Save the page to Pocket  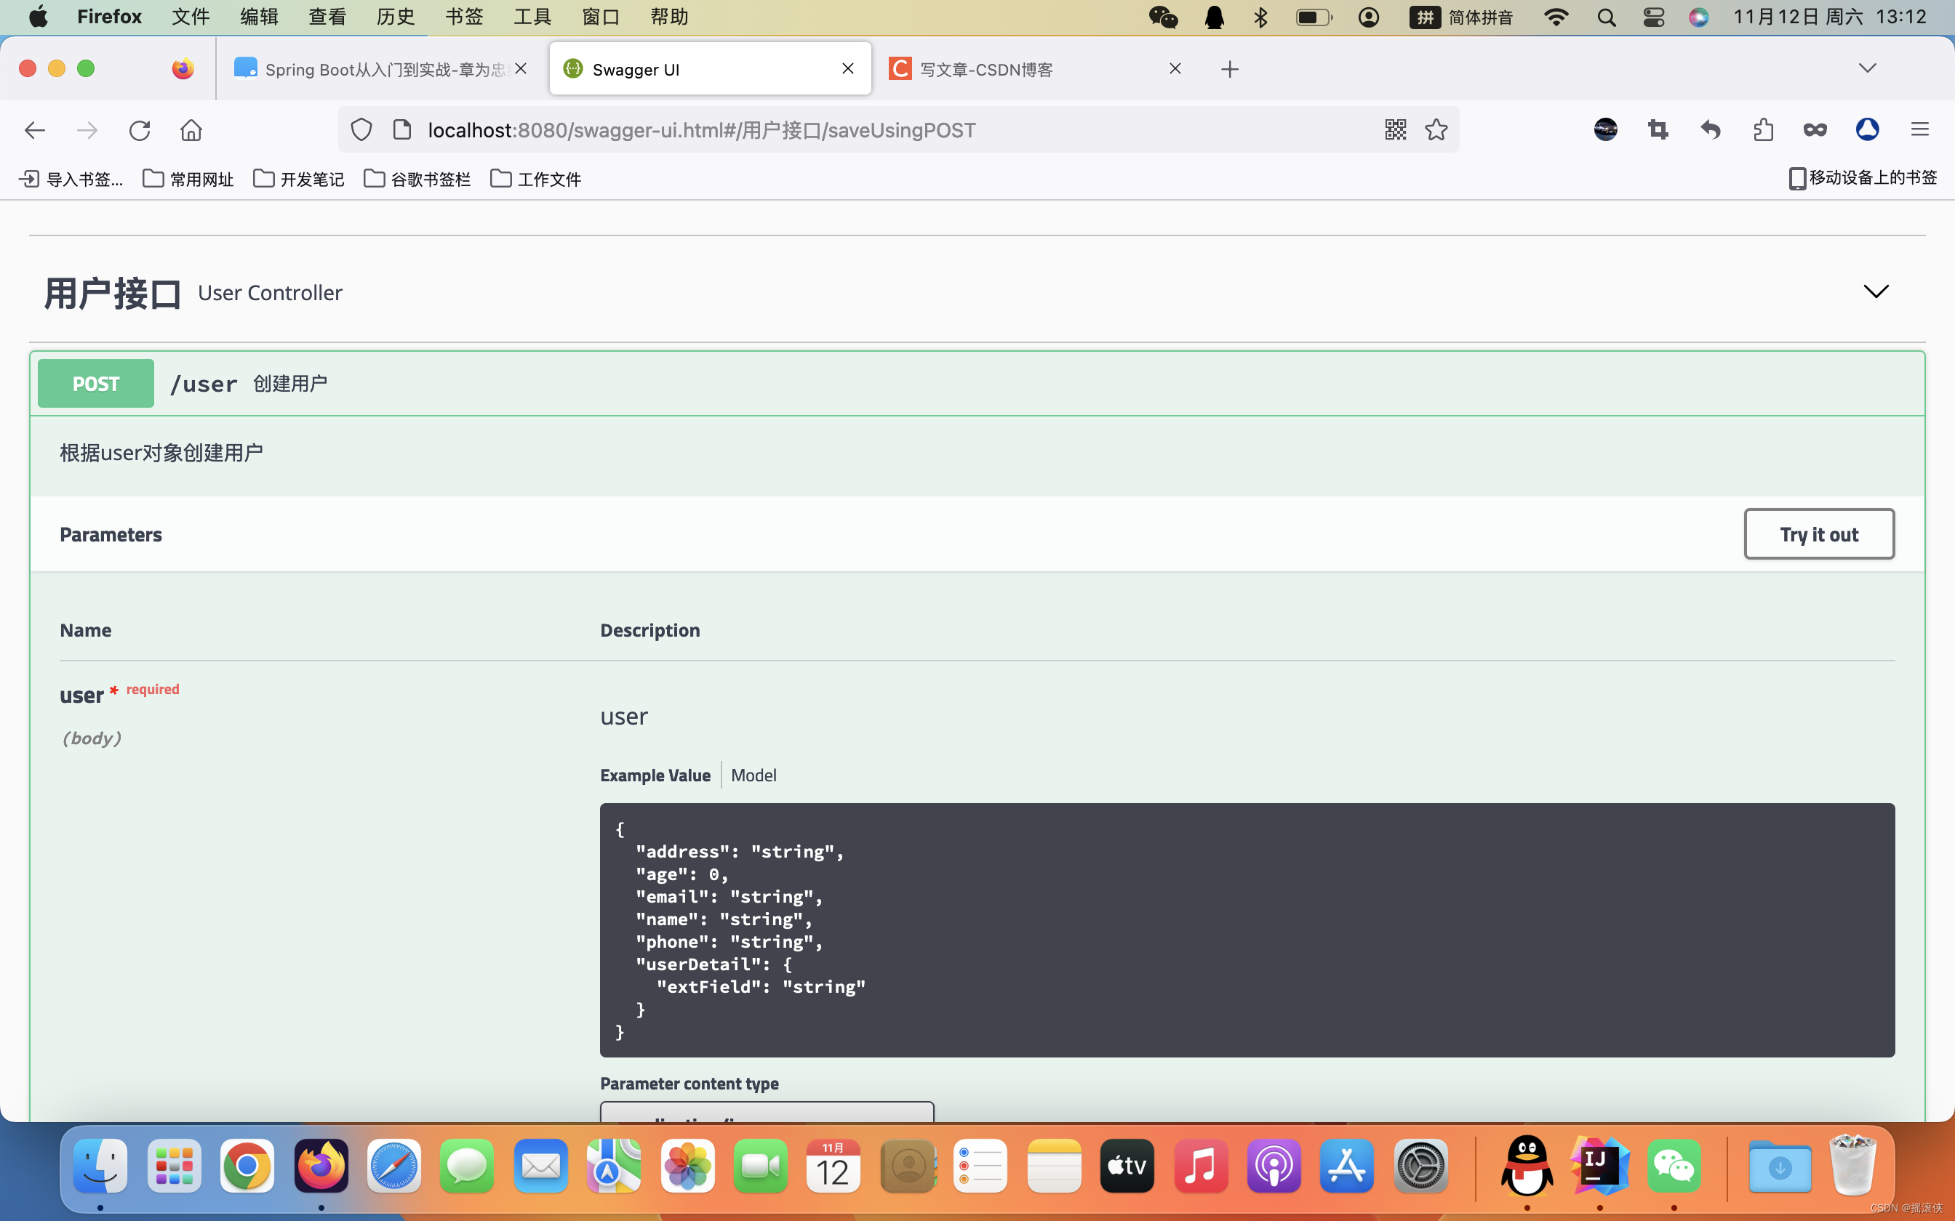1815,129
